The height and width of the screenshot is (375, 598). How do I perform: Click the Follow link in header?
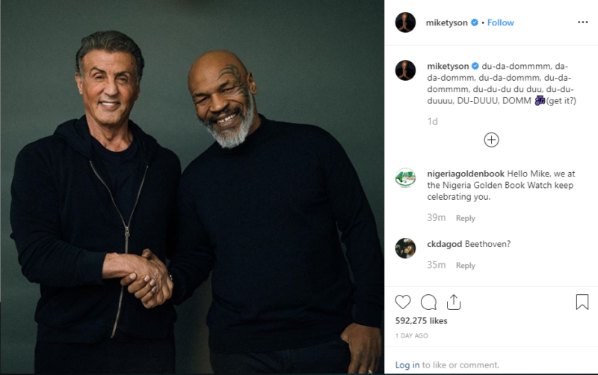pyautogui.click(x=501, y=22)
